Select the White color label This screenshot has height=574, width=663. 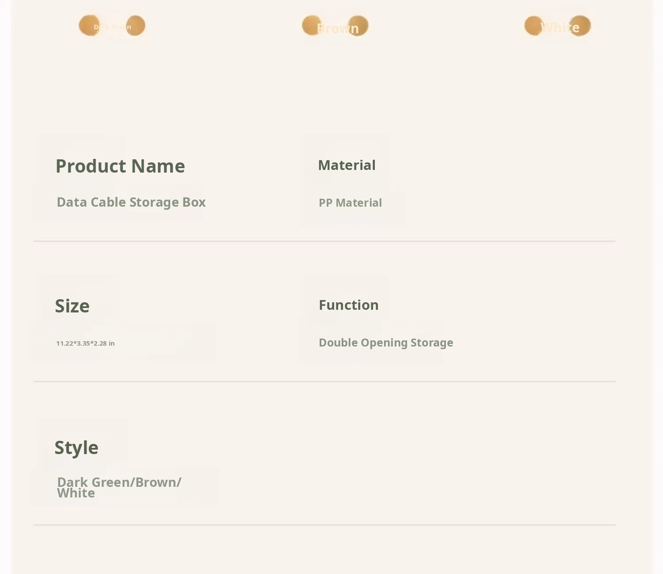click(560, 27)
